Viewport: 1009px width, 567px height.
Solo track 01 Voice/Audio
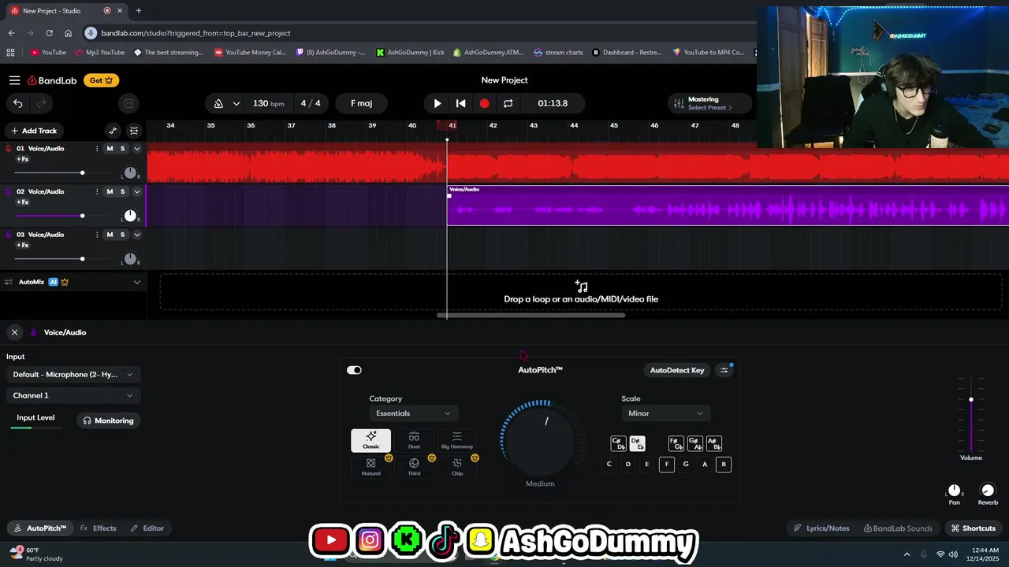pos(122,149)
